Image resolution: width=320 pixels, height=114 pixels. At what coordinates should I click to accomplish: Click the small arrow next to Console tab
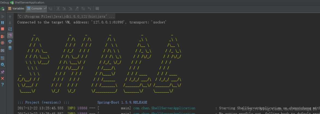tap(45, 9)
